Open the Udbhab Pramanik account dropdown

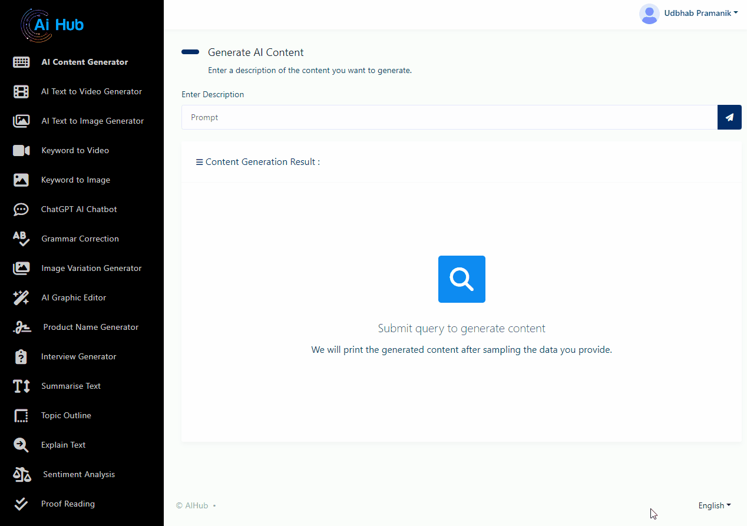pos(700,14)
